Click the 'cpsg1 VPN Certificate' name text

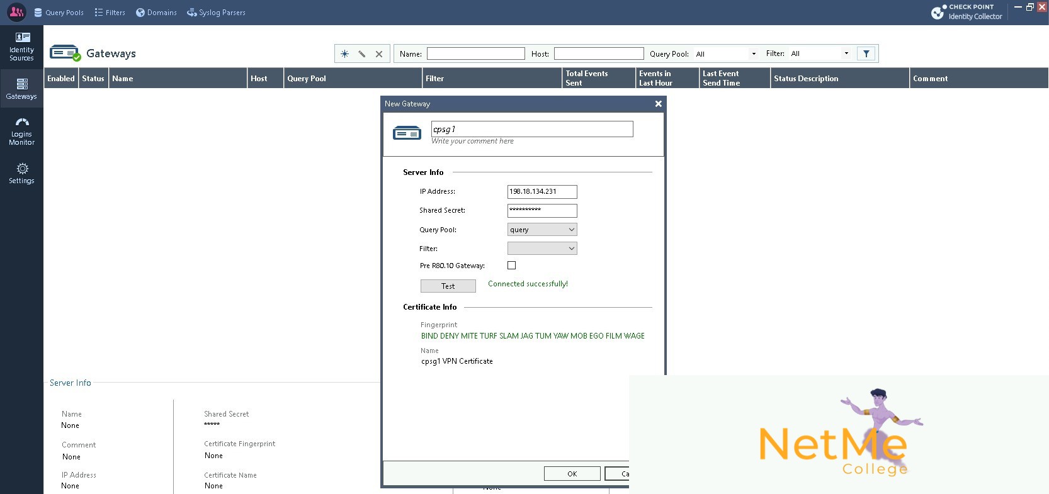pyautogui.click(x=457, y=361)
